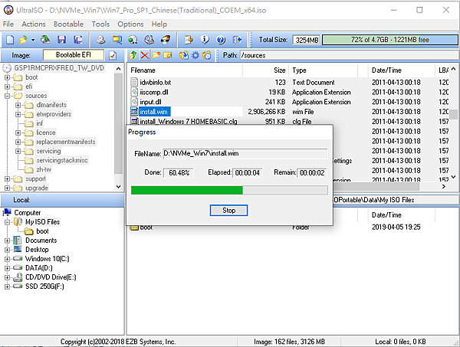Expand the boot folder in image tree
Image resolution: width=460 pixels, height=347 pixels.
point(7,77)
